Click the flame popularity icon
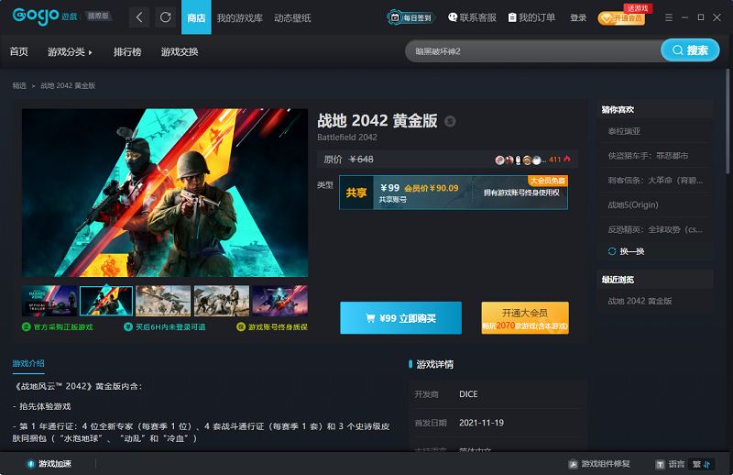 [x=567, y=160]
